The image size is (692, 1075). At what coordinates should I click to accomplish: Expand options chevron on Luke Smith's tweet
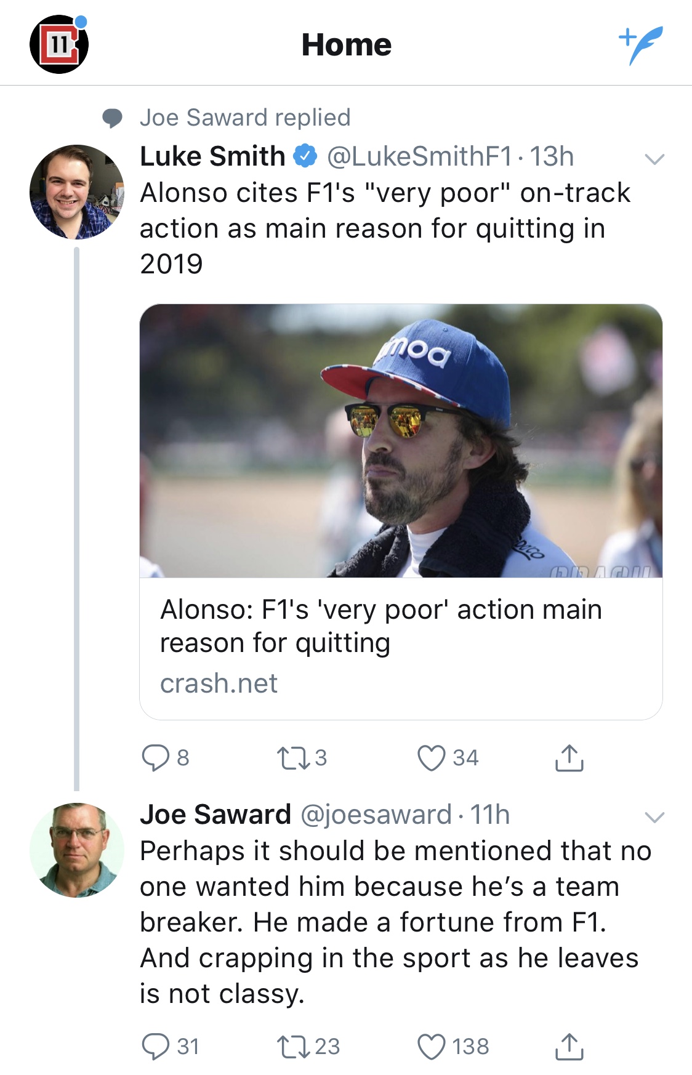pyautogui.click(x=654, y=159)
